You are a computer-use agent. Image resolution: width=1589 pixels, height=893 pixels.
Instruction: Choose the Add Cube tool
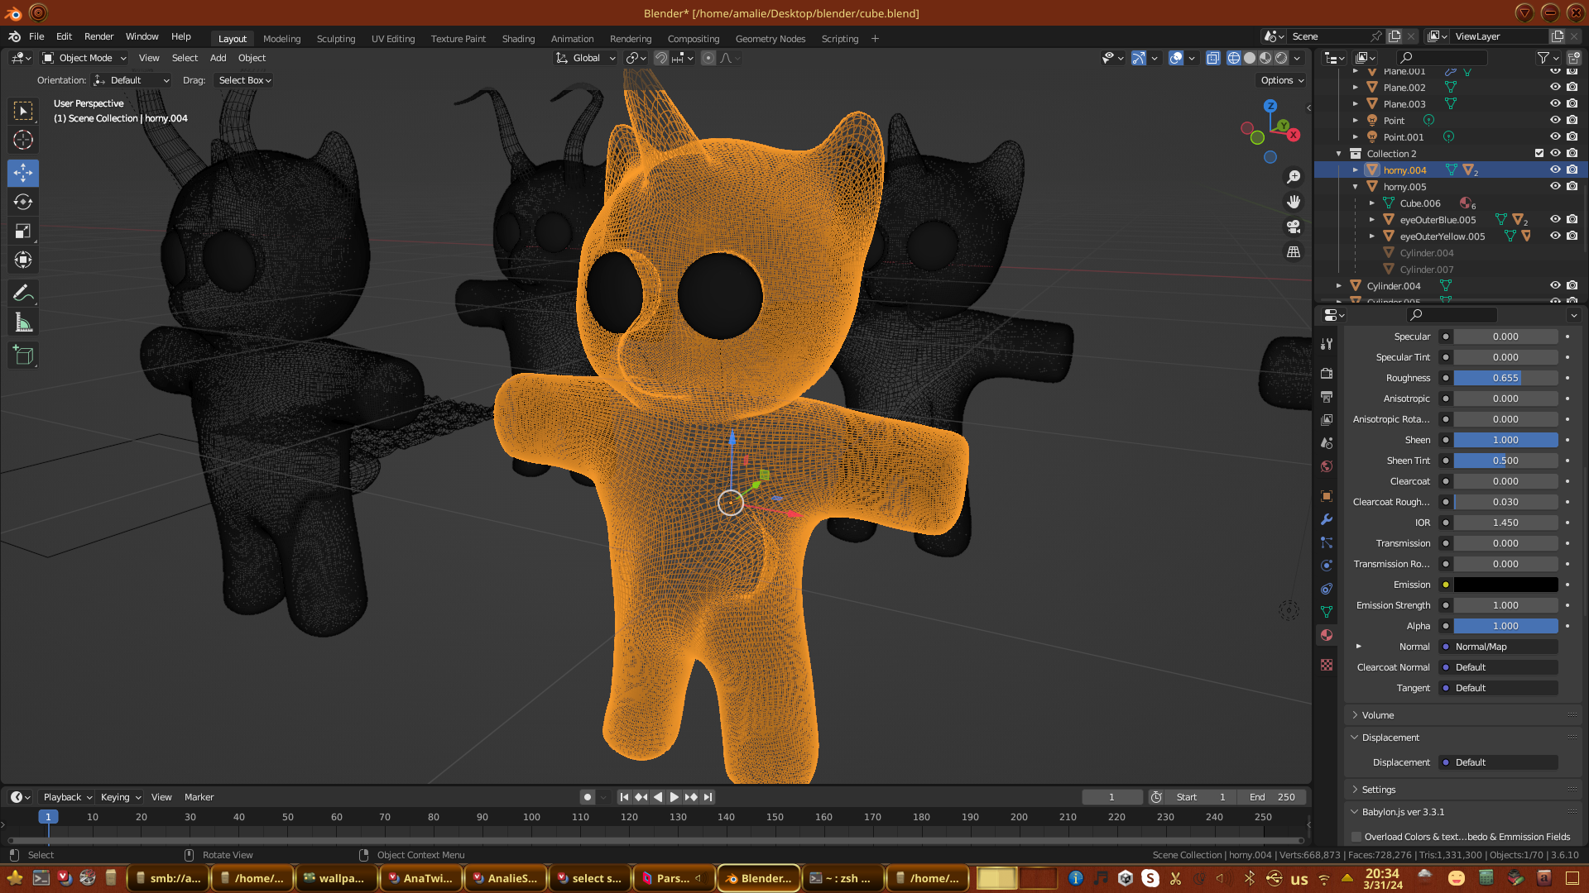click(x=23, y=356)
